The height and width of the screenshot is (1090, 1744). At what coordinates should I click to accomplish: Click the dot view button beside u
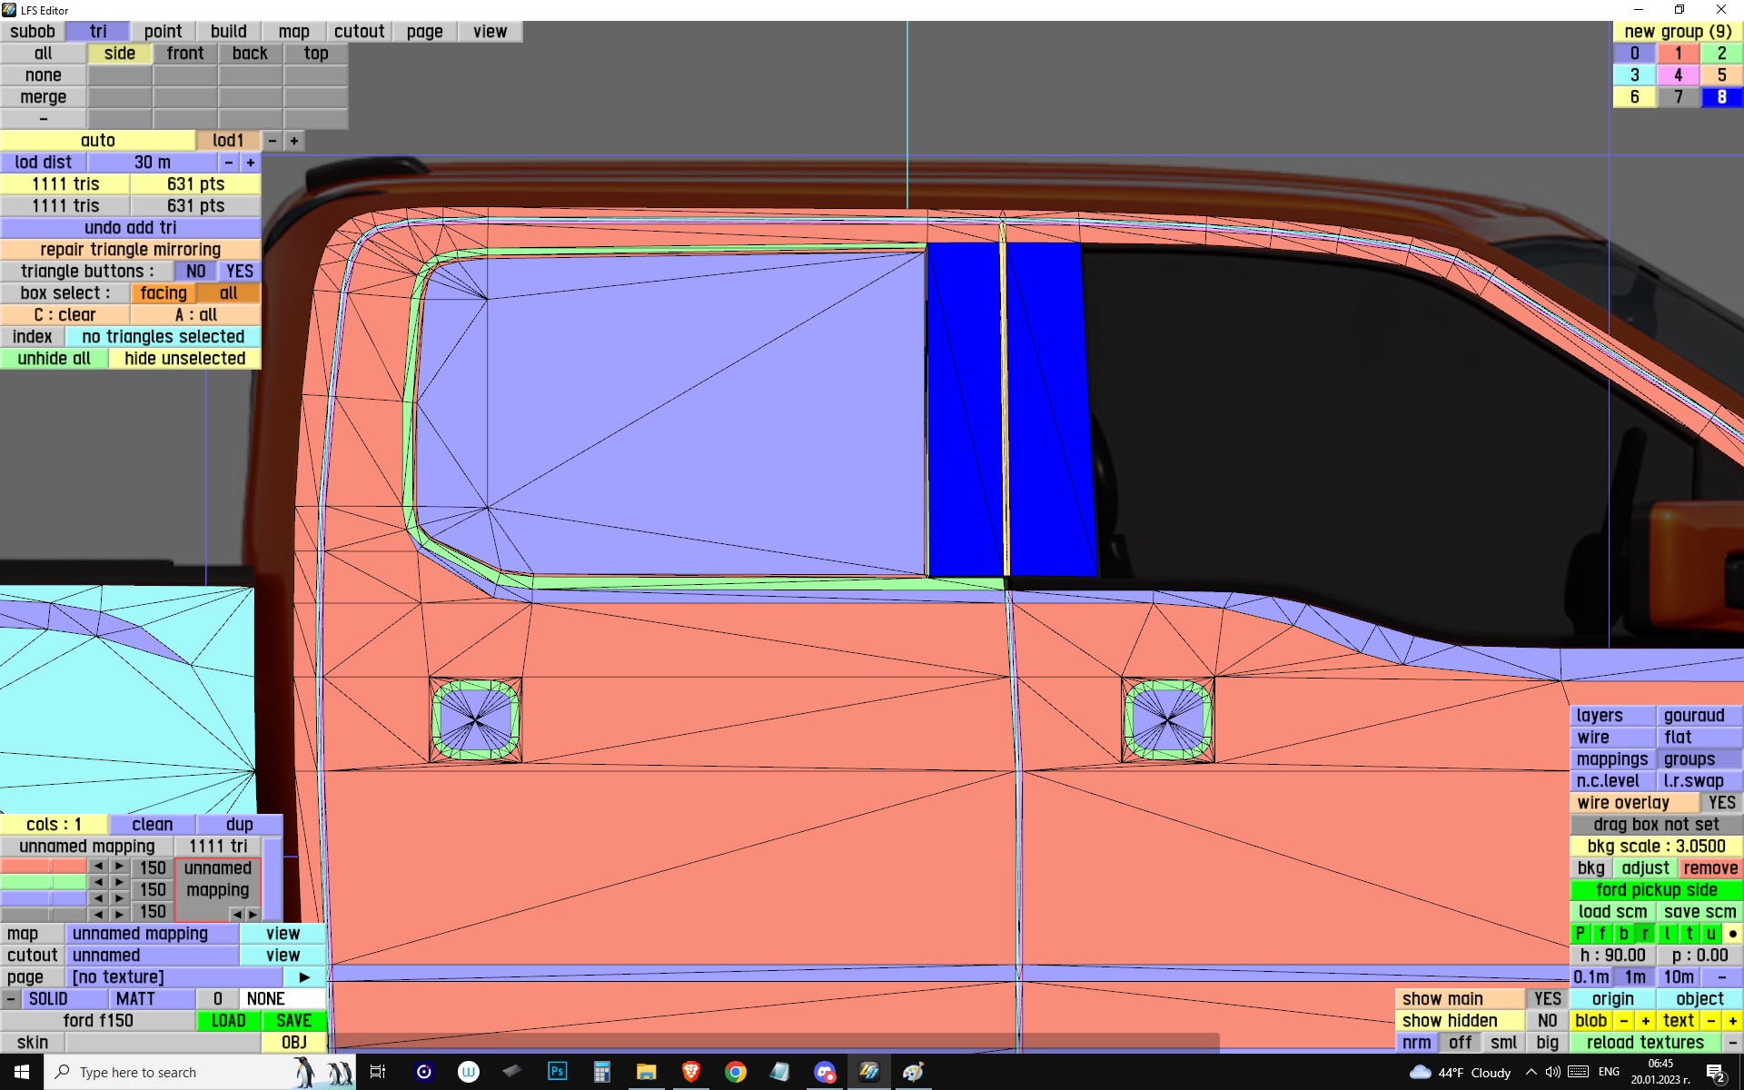pos(1732,934)
